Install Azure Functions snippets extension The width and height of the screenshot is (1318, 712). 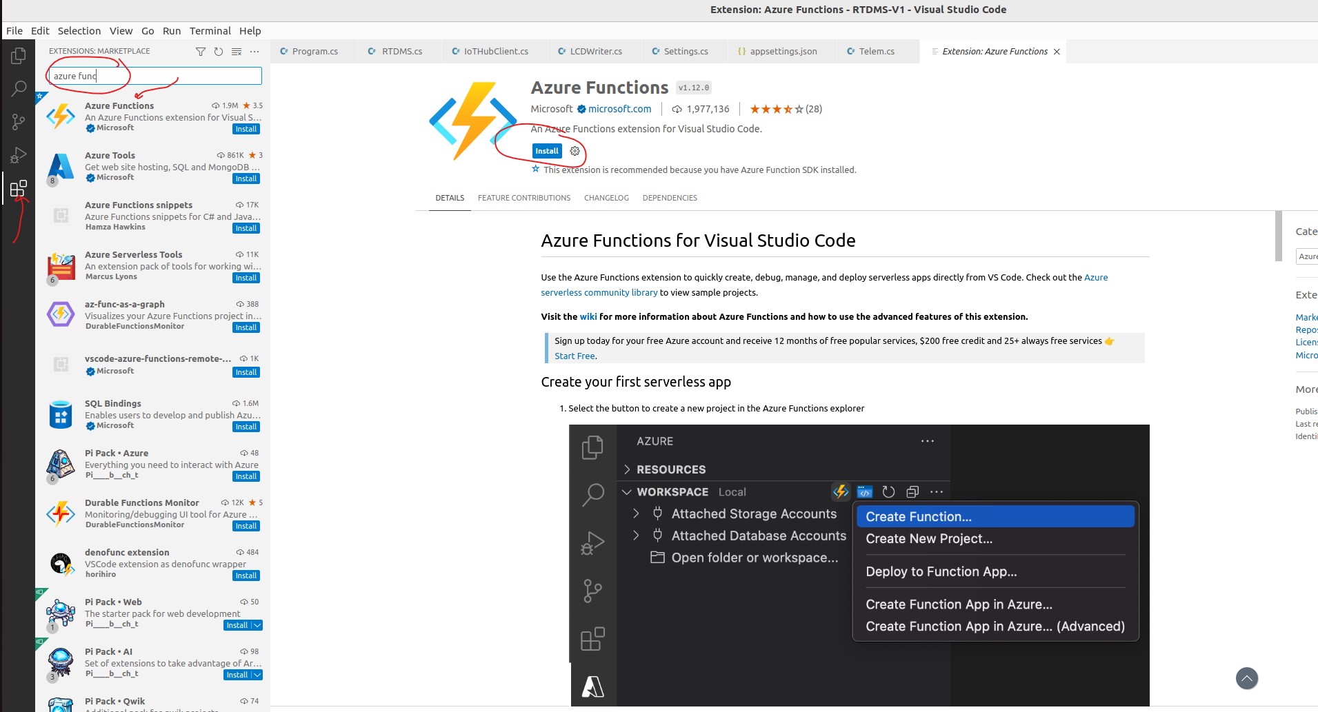pyautogui.click(x=246, y=228)
